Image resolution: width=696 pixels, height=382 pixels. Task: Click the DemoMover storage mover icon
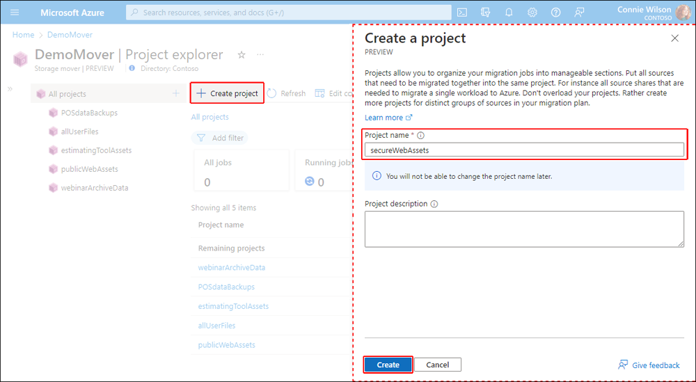pos(20,59)
